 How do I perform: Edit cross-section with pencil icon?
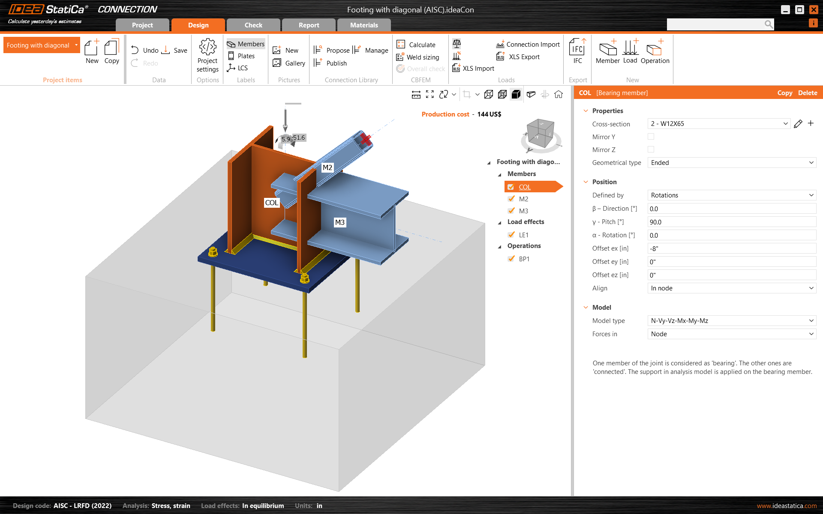pos(798,124)
